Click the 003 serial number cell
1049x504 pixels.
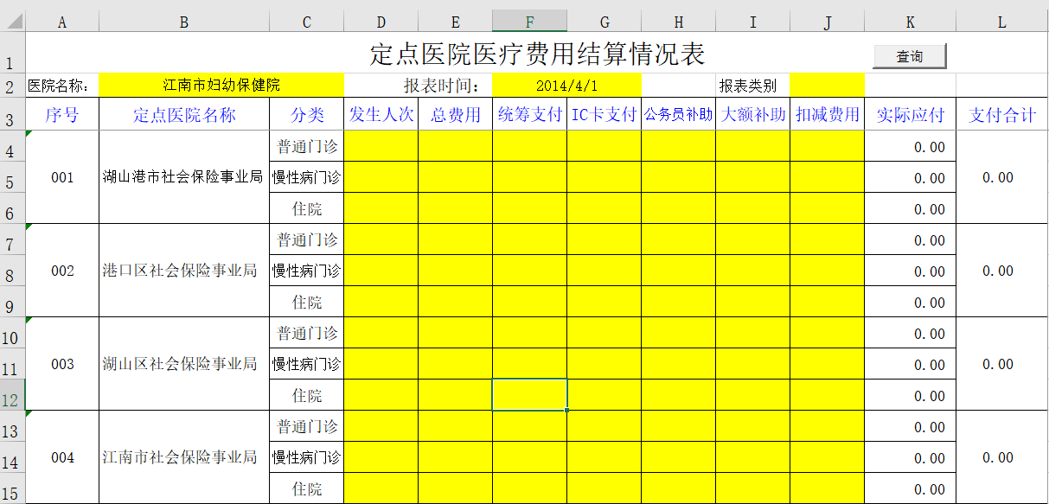tap(62, 364)
